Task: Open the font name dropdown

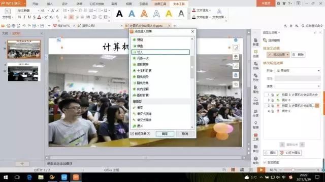Action: (39, 11)
